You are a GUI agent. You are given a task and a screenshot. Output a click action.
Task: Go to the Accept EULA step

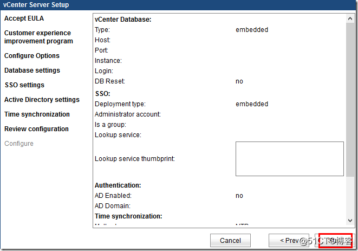click(x=24, y=18)
